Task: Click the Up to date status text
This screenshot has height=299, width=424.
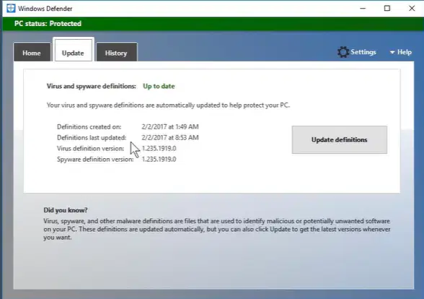Action: [159, 86]
